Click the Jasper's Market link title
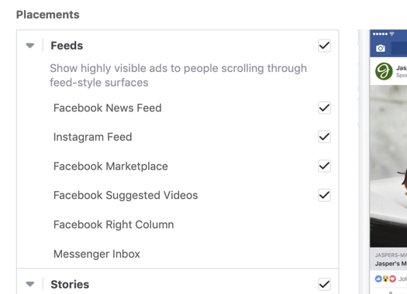The image size is (407, 294). tap(391, 264)
